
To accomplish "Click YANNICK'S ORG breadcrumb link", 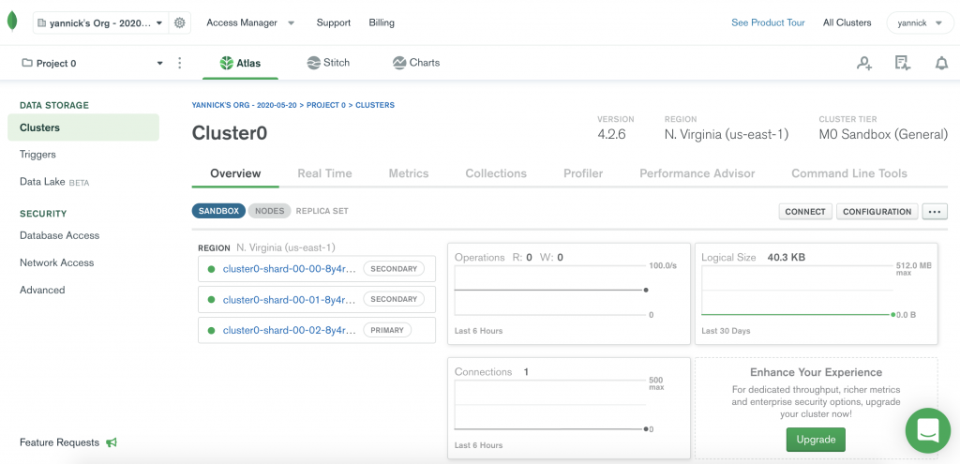I will point(245,105).
